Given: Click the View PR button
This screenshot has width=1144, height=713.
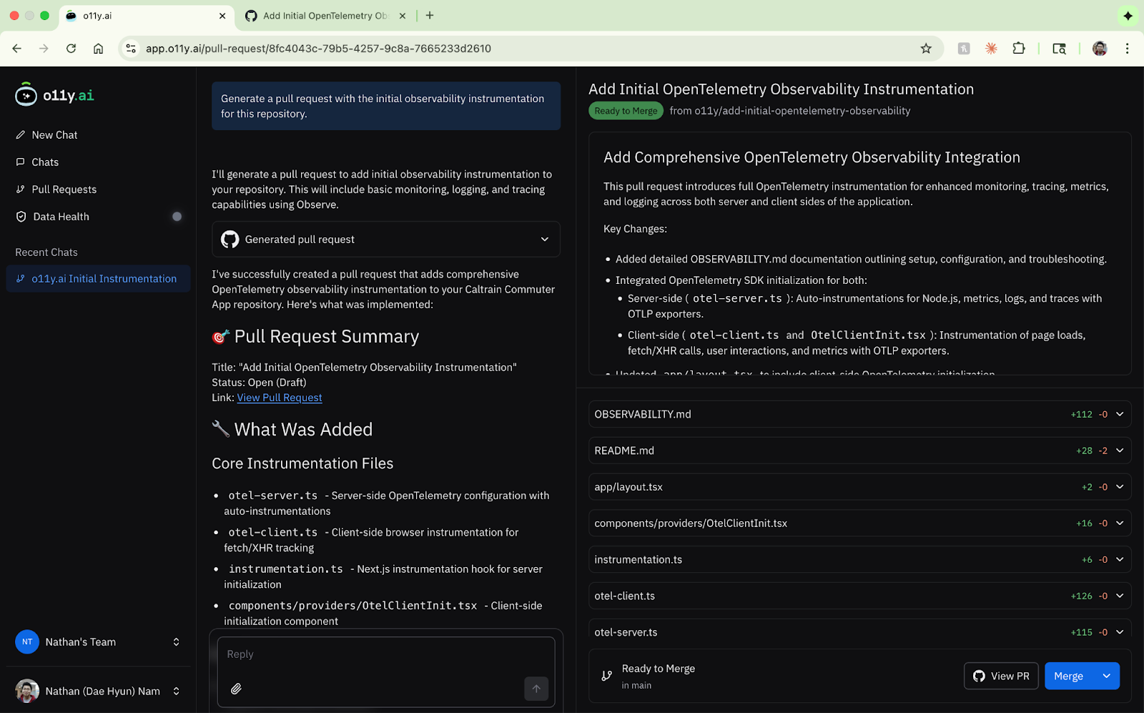Looking at the screenshot, I should click(1001, 676).
